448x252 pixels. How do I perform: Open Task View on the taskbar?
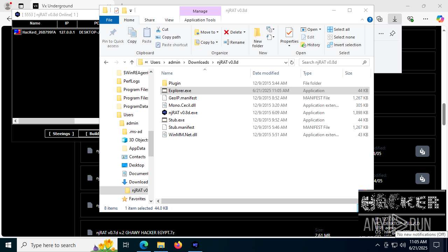click(126, 245)
